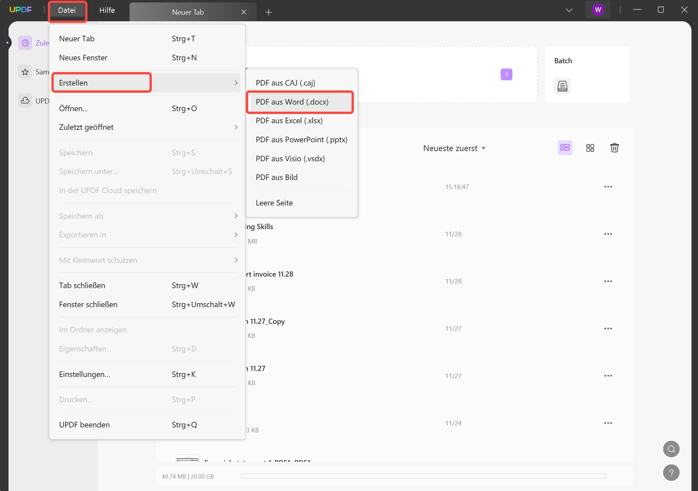The image size is (698, 491).
Task: Open more options for 15:16:47 file
Action: click(608, 187)
